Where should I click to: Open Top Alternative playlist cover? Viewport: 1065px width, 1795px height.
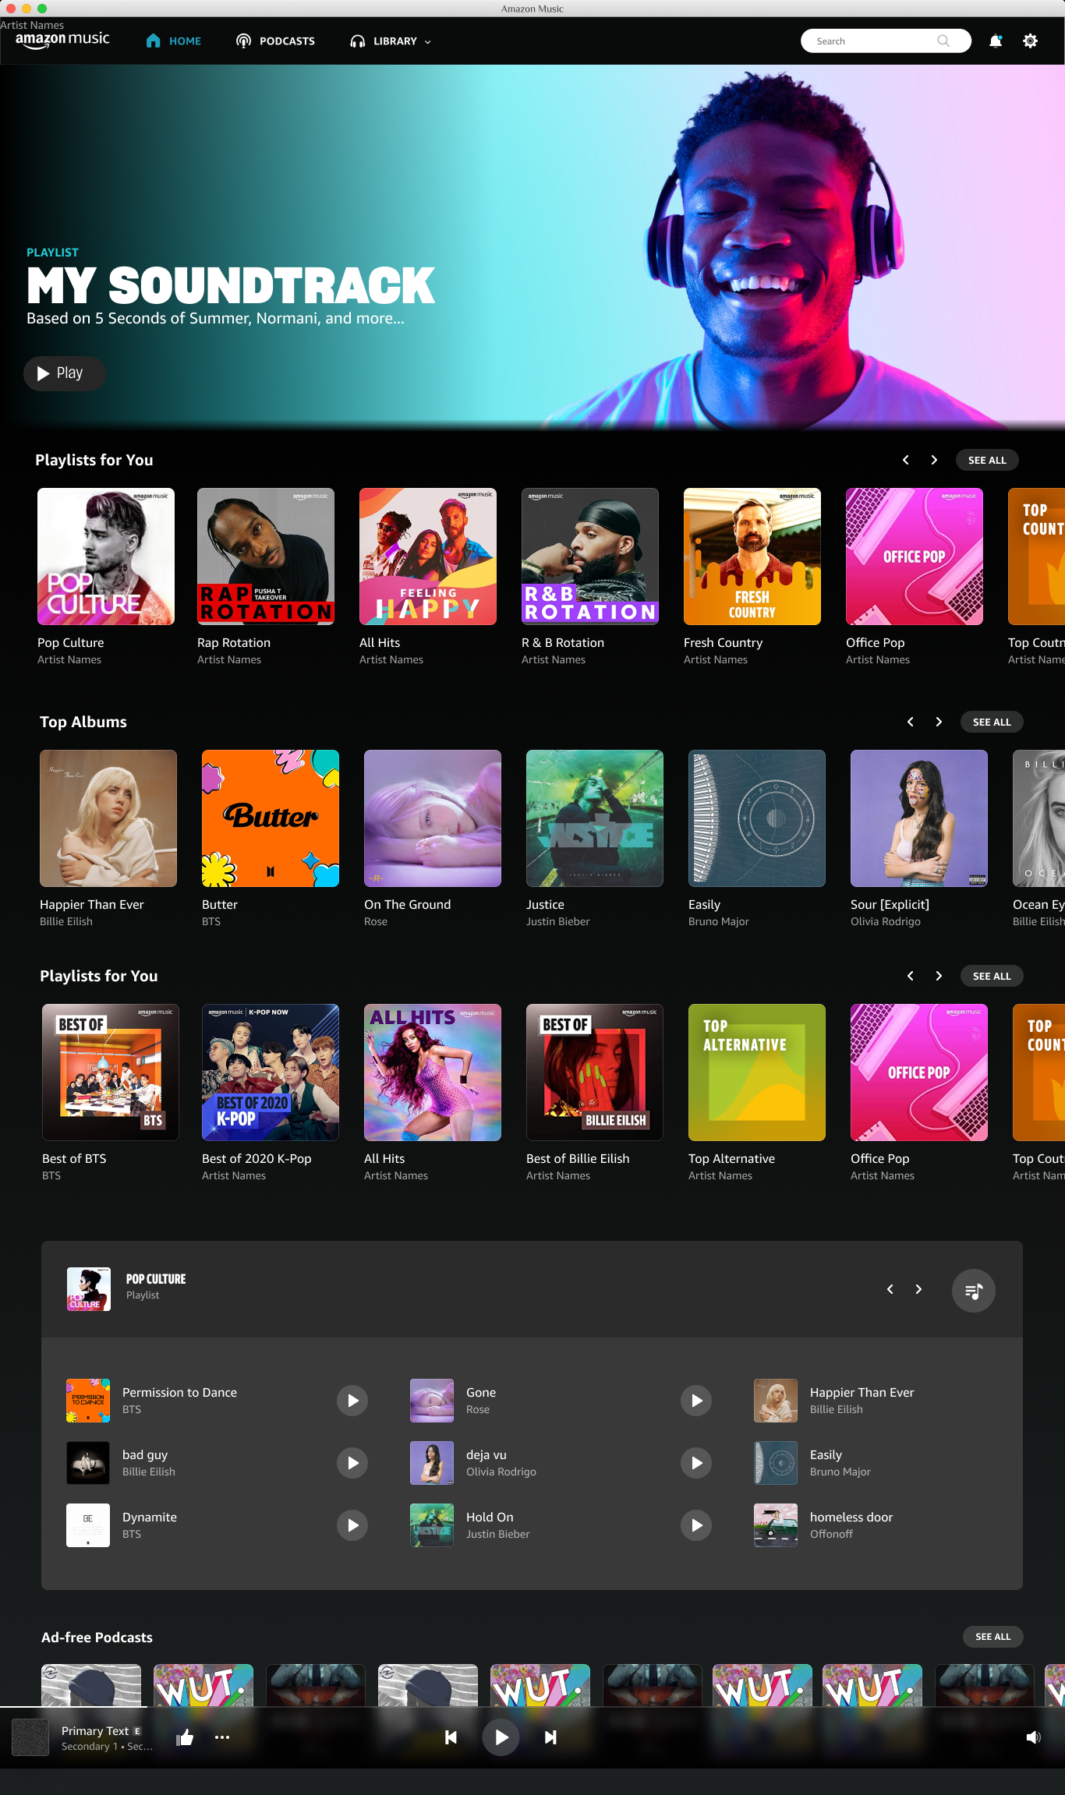(x=757, y=1072)
